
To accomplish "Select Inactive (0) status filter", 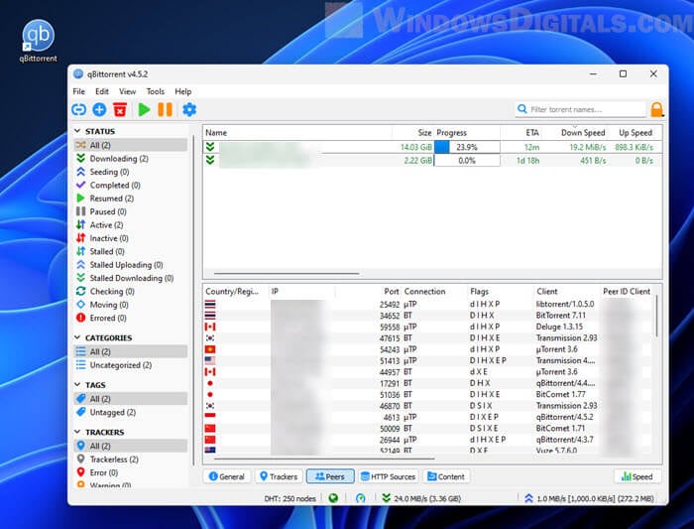I will [131, 238].
